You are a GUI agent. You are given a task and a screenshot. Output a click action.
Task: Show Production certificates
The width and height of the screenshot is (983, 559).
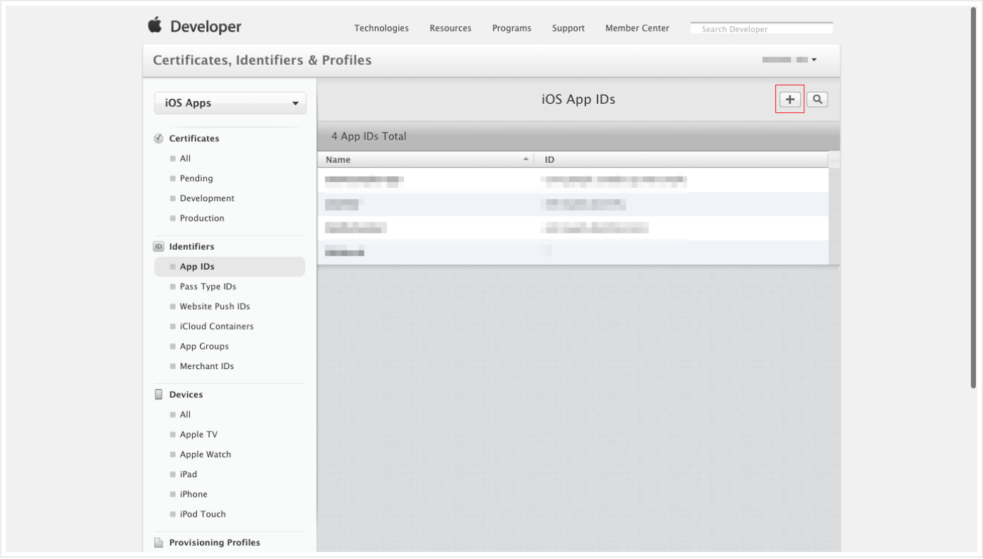[202, 218]
